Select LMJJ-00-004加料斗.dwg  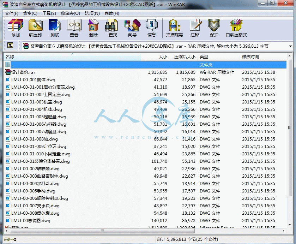point(35,183)
